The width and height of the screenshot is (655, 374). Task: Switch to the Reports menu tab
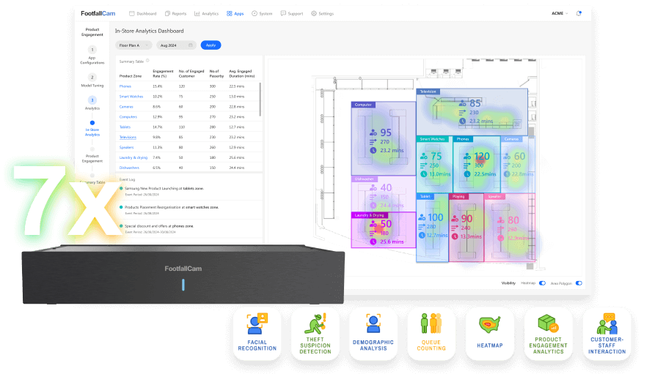[x=175, y=13]
